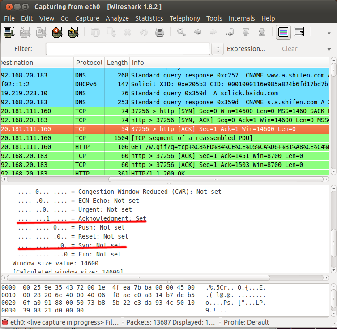Image resolution: width=337 pixels, height=329 pixels.
Task: Sort by the Protocol column header
Action: [x=89, y=63]
